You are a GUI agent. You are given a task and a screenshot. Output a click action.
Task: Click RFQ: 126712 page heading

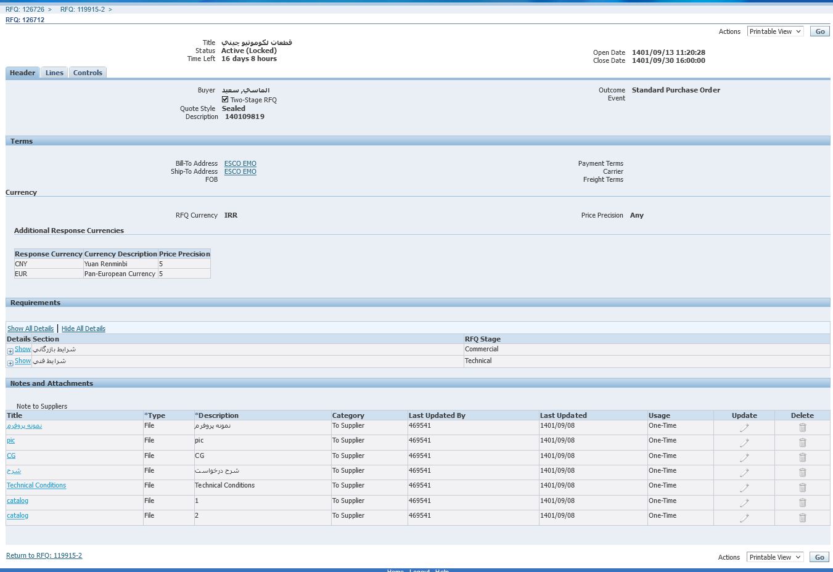click(25, 20)
